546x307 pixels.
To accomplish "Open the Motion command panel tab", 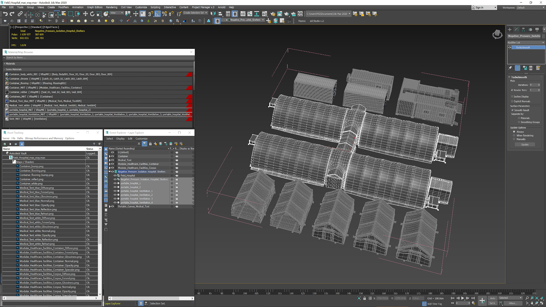I will tap(530, 29).
